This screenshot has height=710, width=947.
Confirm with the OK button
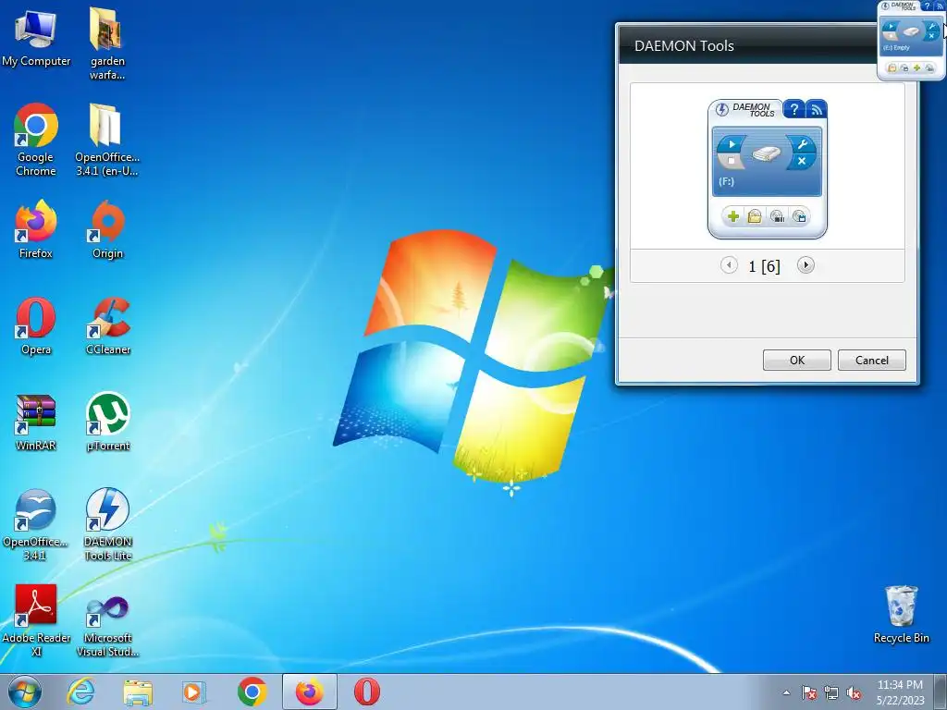coord(796,360)
